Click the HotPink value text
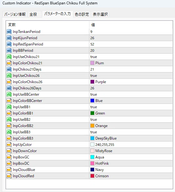175x192 pixels. coord(102,163)
